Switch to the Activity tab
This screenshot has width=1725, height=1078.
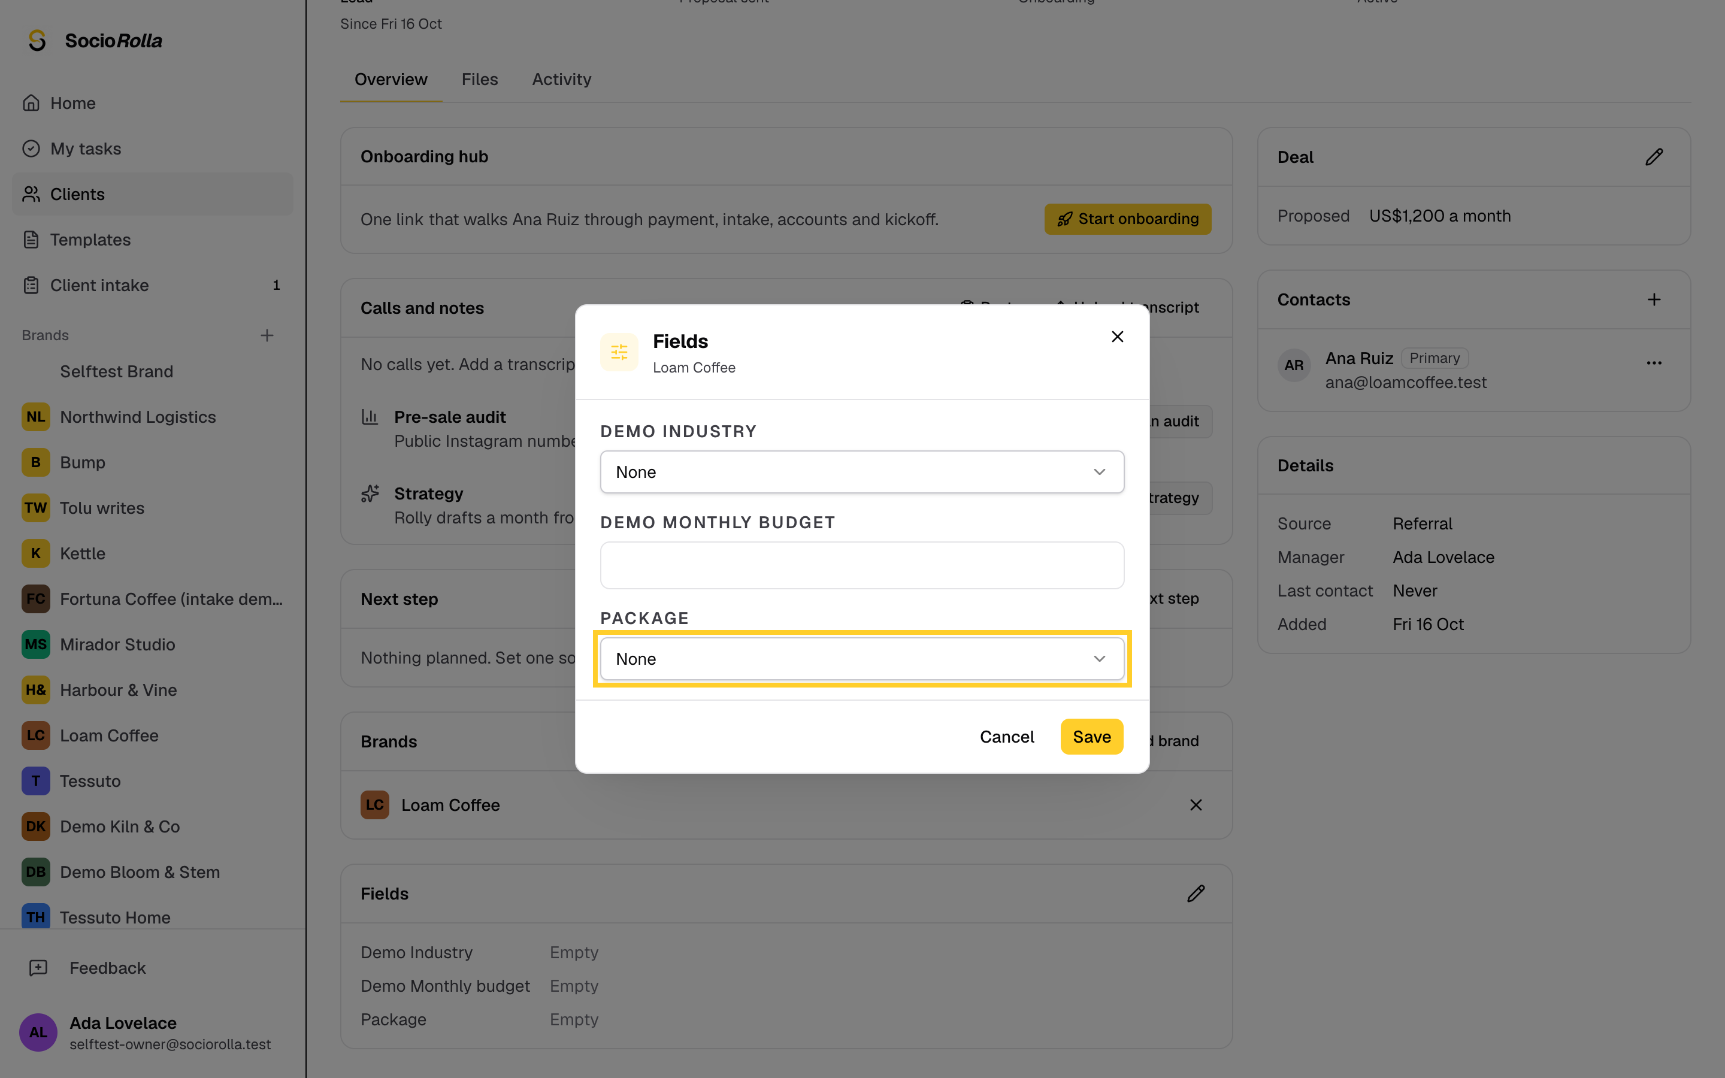pyautogui.click(x=561, y=79)
